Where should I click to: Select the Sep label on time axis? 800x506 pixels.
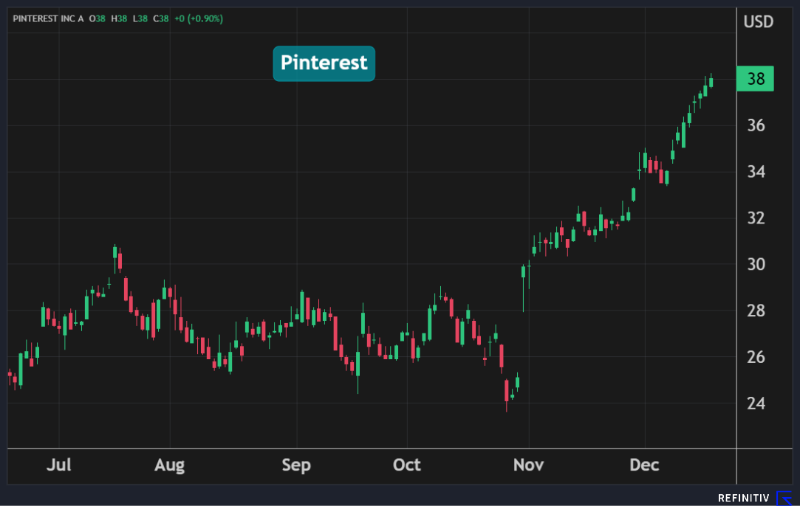click(x=296, y=465)
